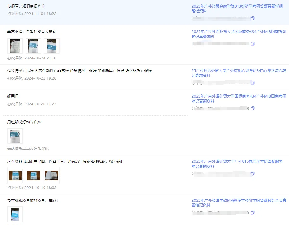View open-book photo in 815管理学 review
The width and height of the screenshot is (289, 225).
[51, 176]
